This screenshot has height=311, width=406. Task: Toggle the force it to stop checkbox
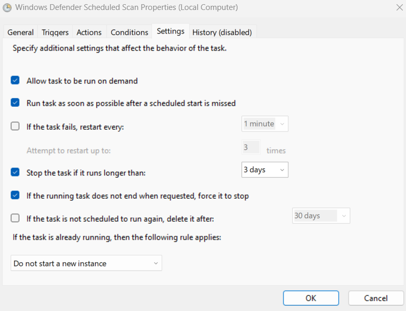pos(15,195)
